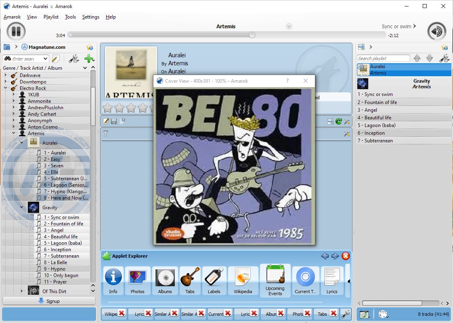Remove the Wikipedia applet via its red X
Screen dimensions: 453x323
click(x=122, y=313)
